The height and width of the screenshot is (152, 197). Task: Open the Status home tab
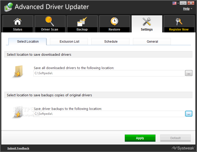pos(18,24)
